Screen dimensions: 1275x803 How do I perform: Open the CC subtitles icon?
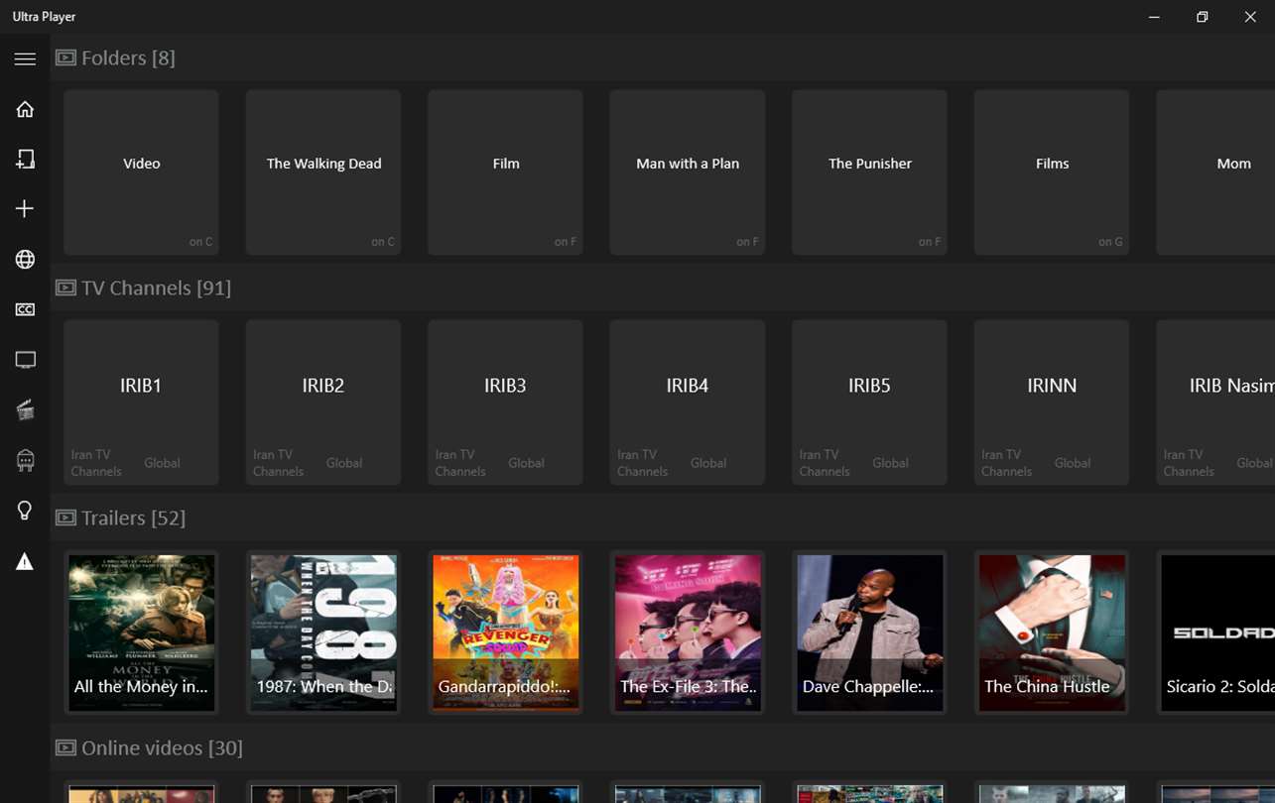tap(25, 310)
